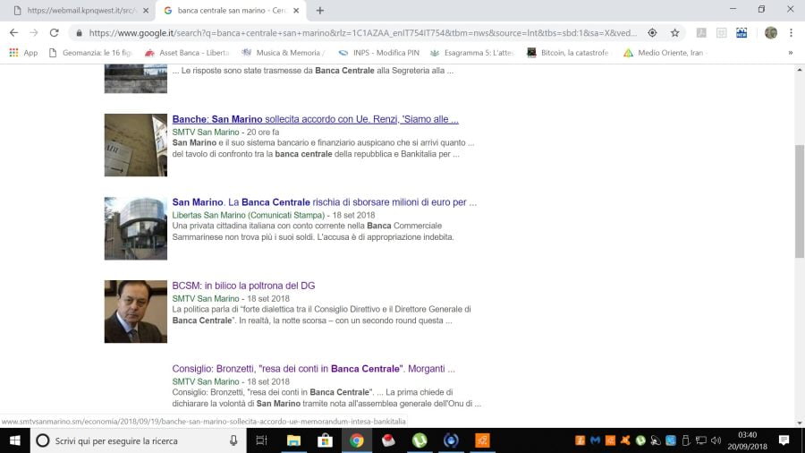Viewport: 805px width, 453px height.
Task: Open the Musica & Memoria bookmark
Action: (284, 53)
